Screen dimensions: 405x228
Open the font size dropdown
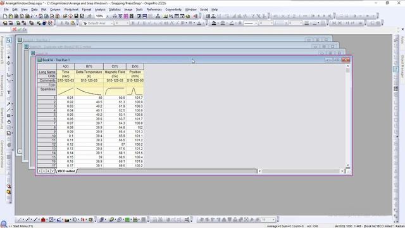pos(127,23)
